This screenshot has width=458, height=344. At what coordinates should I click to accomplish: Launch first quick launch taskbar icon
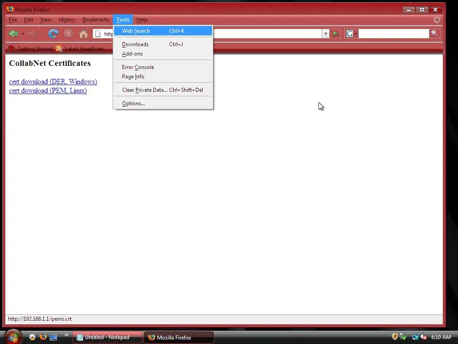click(x=32, y=337)
